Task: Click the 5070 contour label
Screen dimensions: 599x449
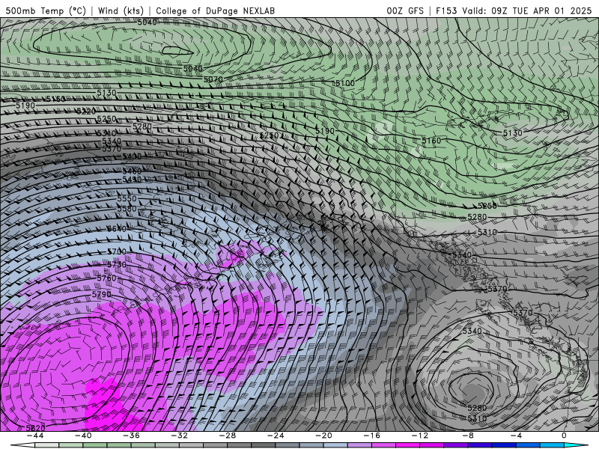Action: click(x=213, y=79)
